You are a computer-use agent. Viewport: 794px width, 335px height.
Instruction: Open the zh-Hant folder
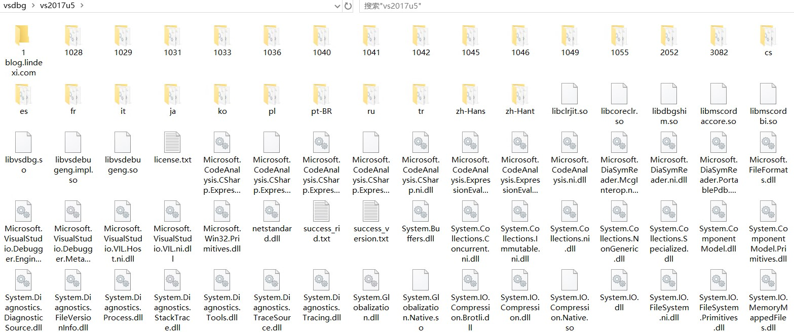click(x=520, y=99)
